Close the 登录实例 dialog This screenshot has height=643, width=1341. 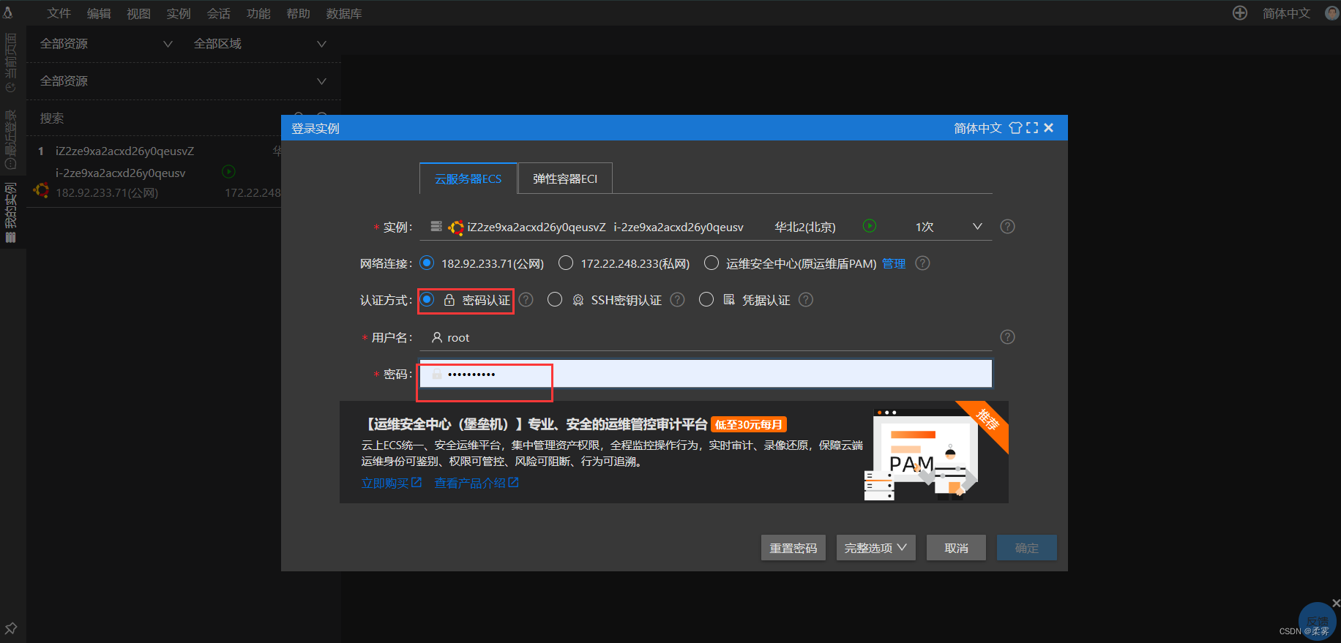pyautogui.click(x=1049, y=128)
